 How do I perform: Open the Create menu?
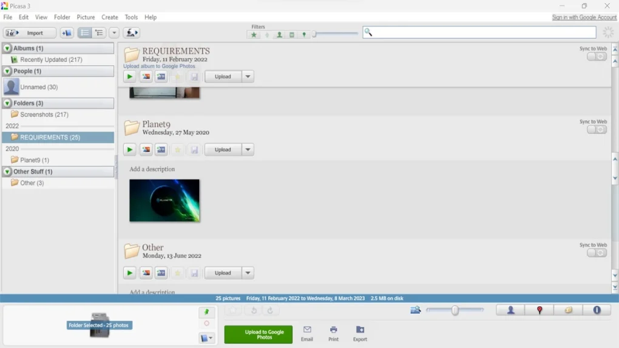coord(110,18)
